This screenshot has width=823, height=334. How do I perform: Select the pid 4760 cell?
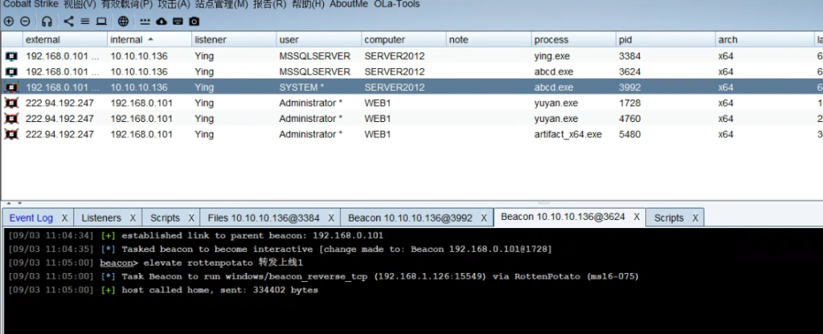point(666,119)
